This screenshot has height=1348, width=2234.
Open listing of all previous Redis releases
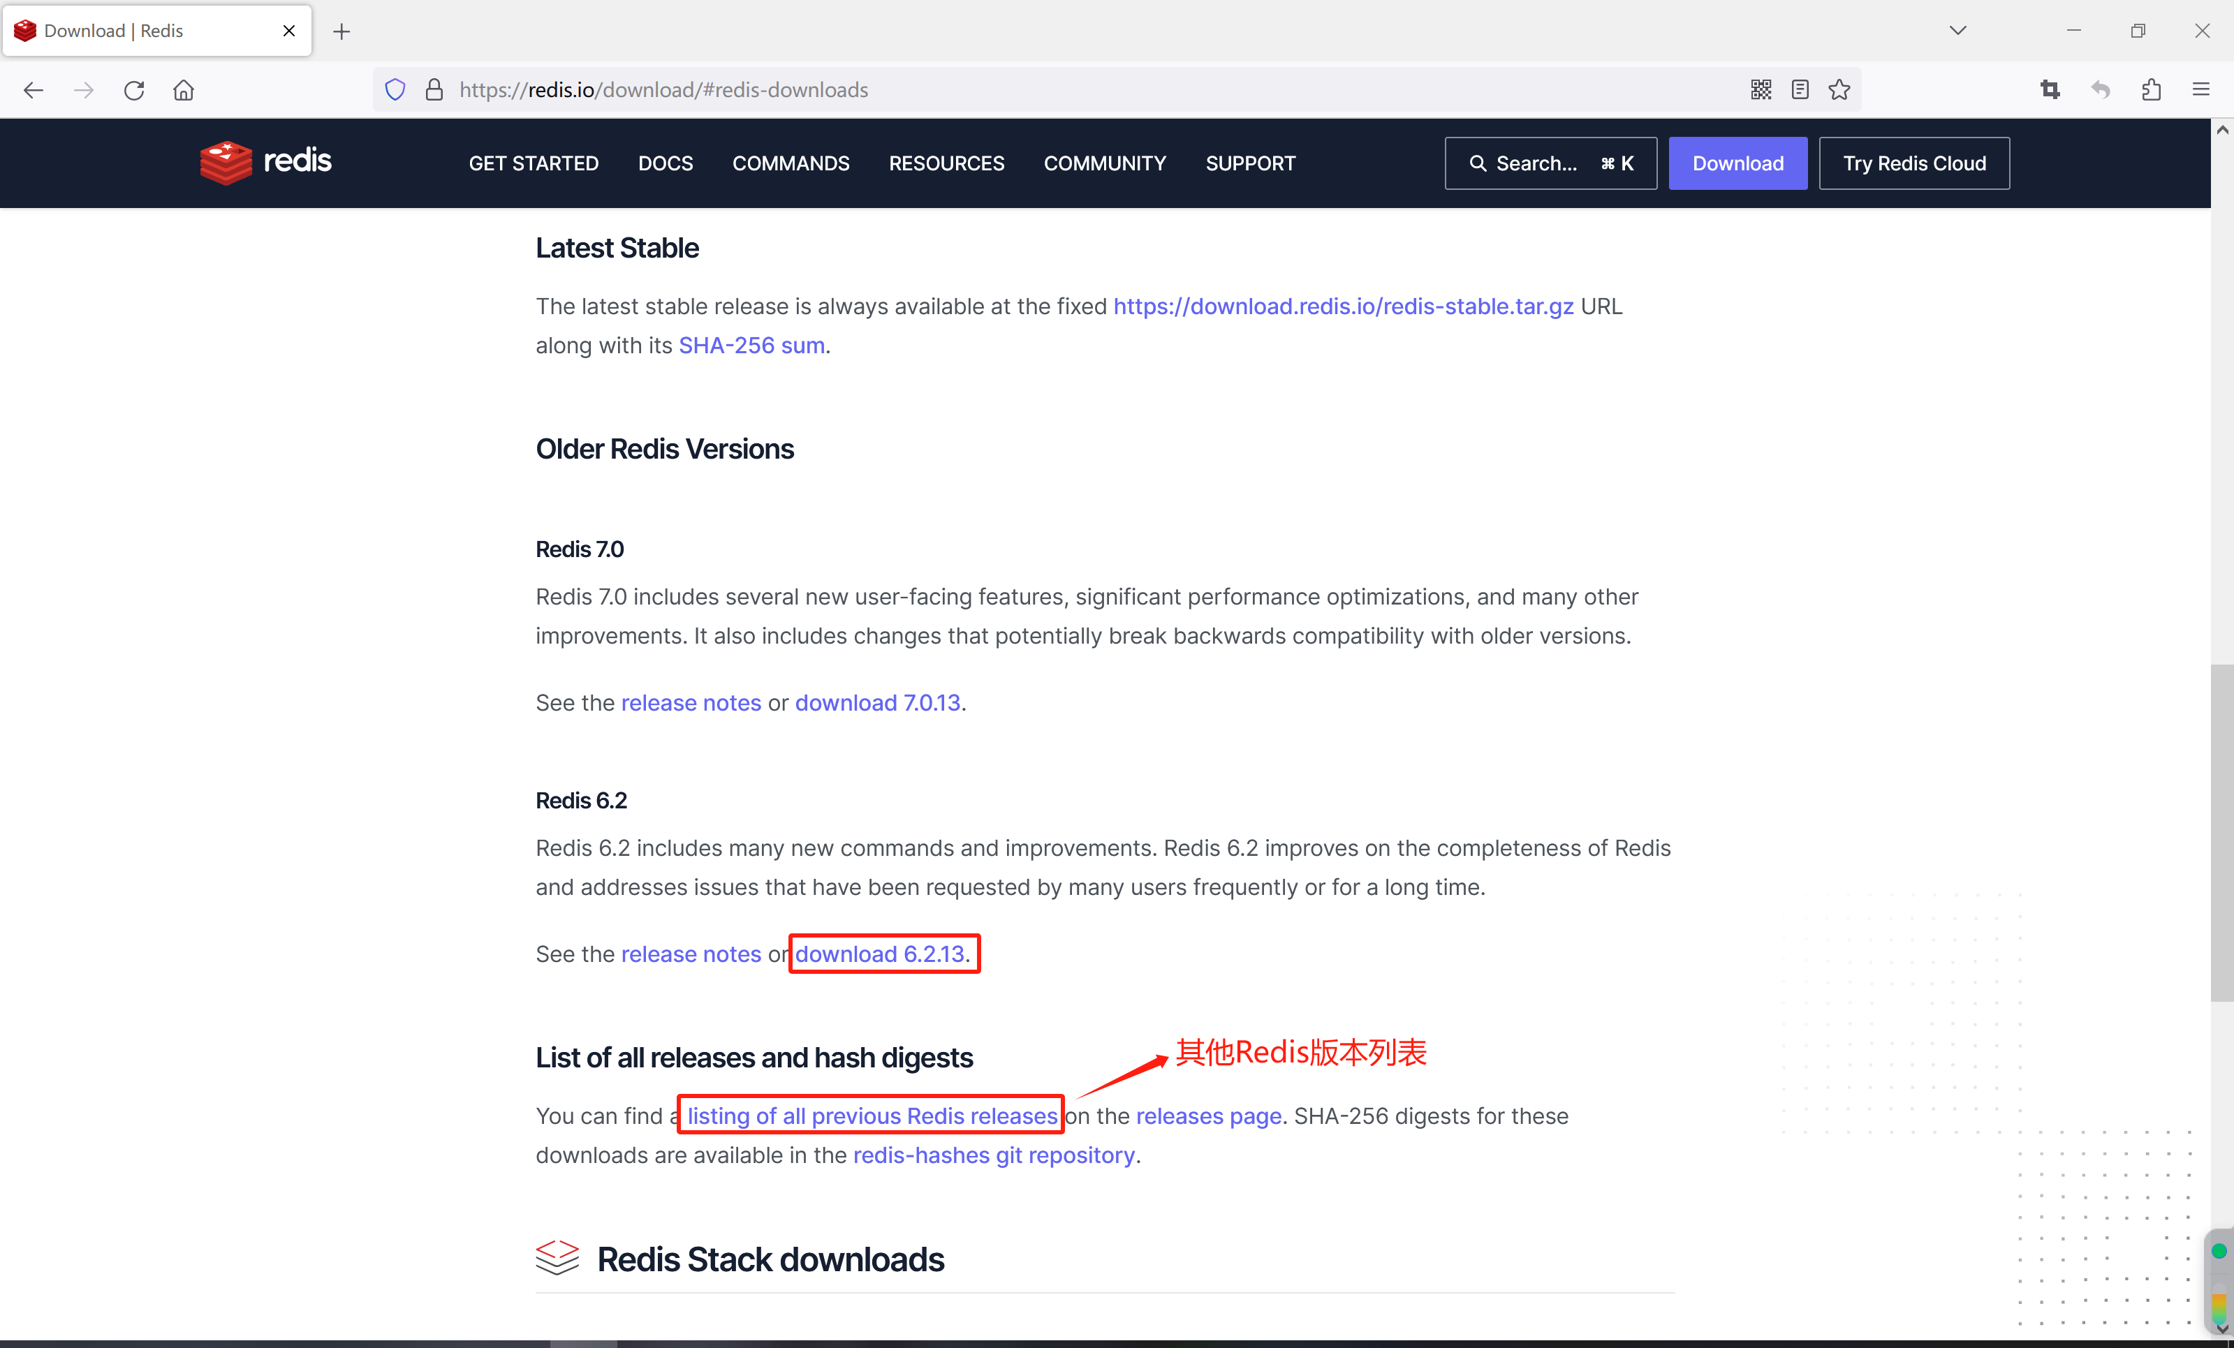(872, 1116)
